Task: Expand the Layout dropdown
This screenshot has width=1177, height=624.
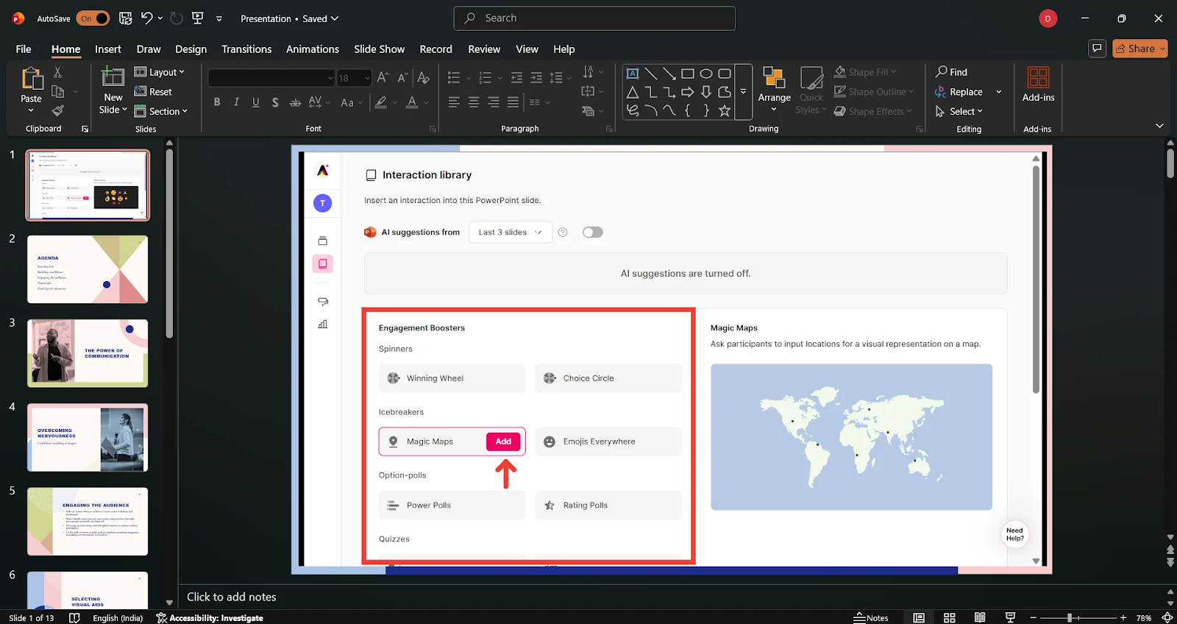Action: pyautogui.click(x=160, y=72)
